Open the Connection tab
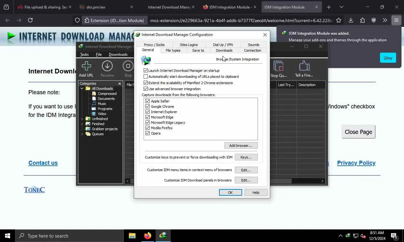This screenshot has width=404, height=242. 252,50
